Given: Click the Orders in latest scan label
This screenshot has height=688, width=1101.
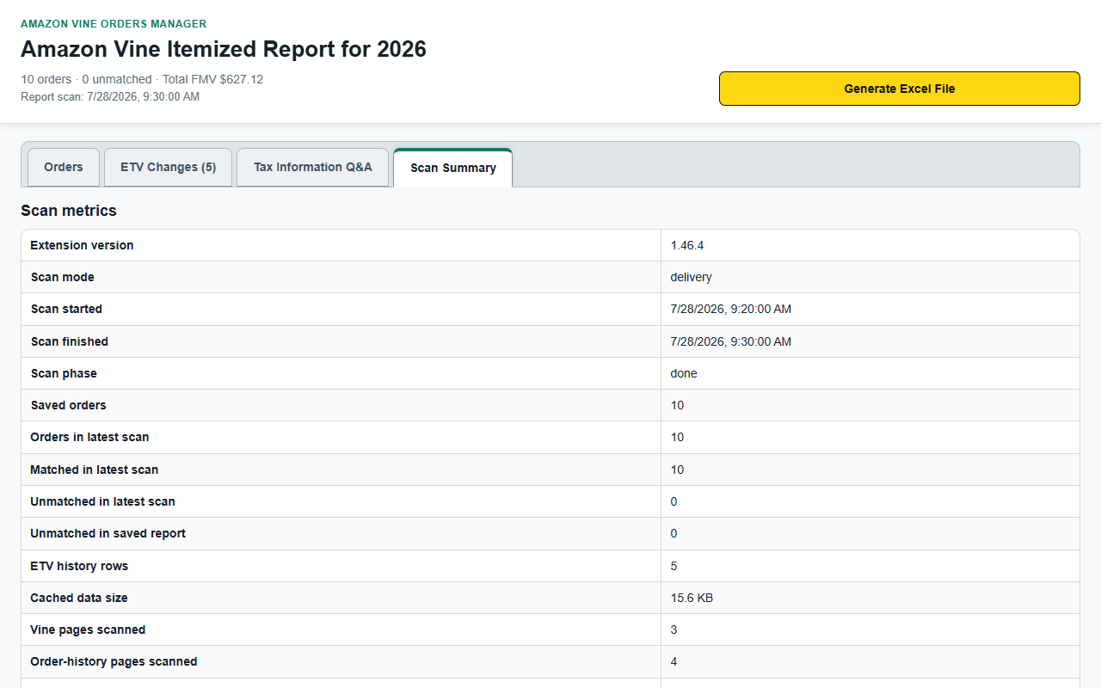Looking at the screenshot, I should [89, 437].
